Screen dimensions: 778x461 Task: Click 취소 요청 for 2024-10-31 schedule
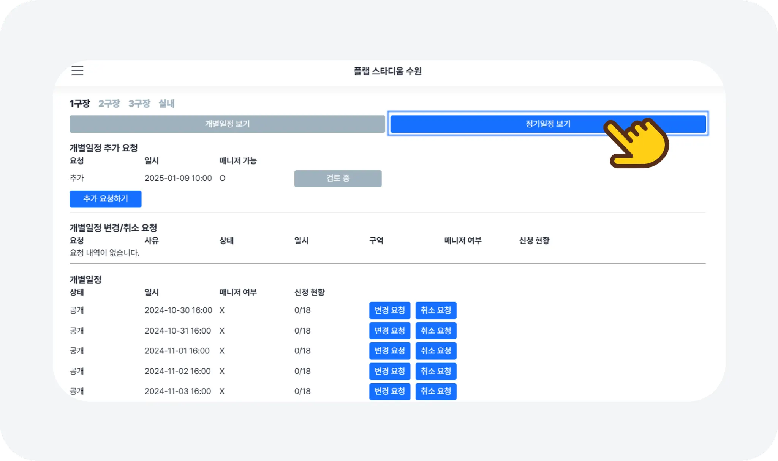pyautogui.click(x=436, y=331)
